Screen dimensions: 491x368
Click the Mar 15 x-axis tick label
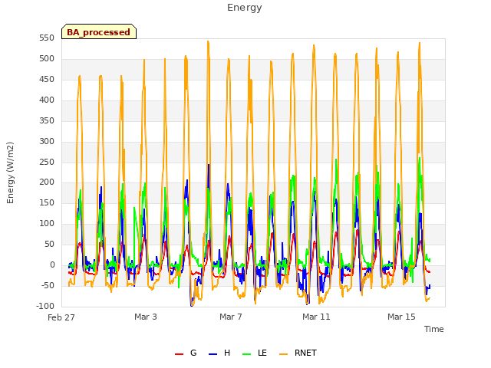pos(401,317)
